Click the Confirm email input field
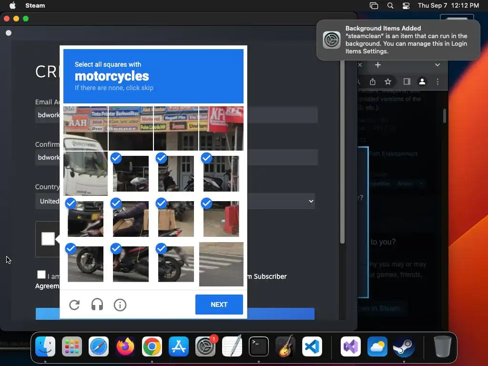 tap(176, 157)
